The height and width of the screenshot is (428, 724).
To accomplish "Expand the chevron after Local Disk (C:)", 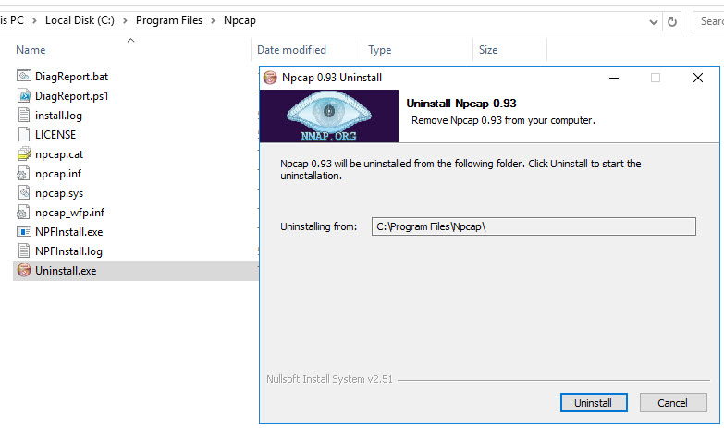I will pyautogui.click(x=125, y=20).
